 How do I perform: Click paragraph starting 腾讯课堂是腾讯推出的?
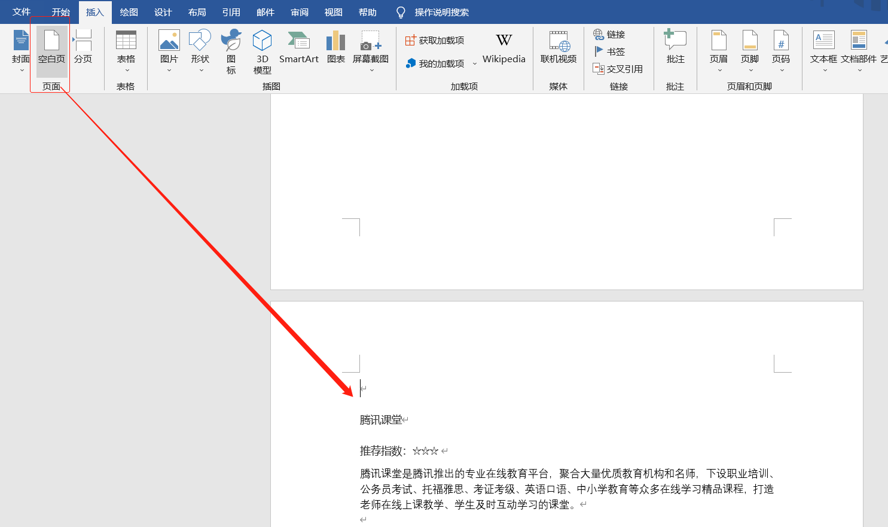[568, 474]
